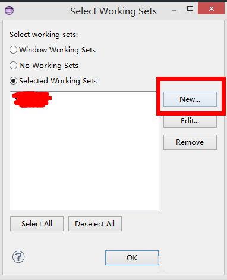Click the Deselect All button
227x280 pixels.
(x=95, y=224)
